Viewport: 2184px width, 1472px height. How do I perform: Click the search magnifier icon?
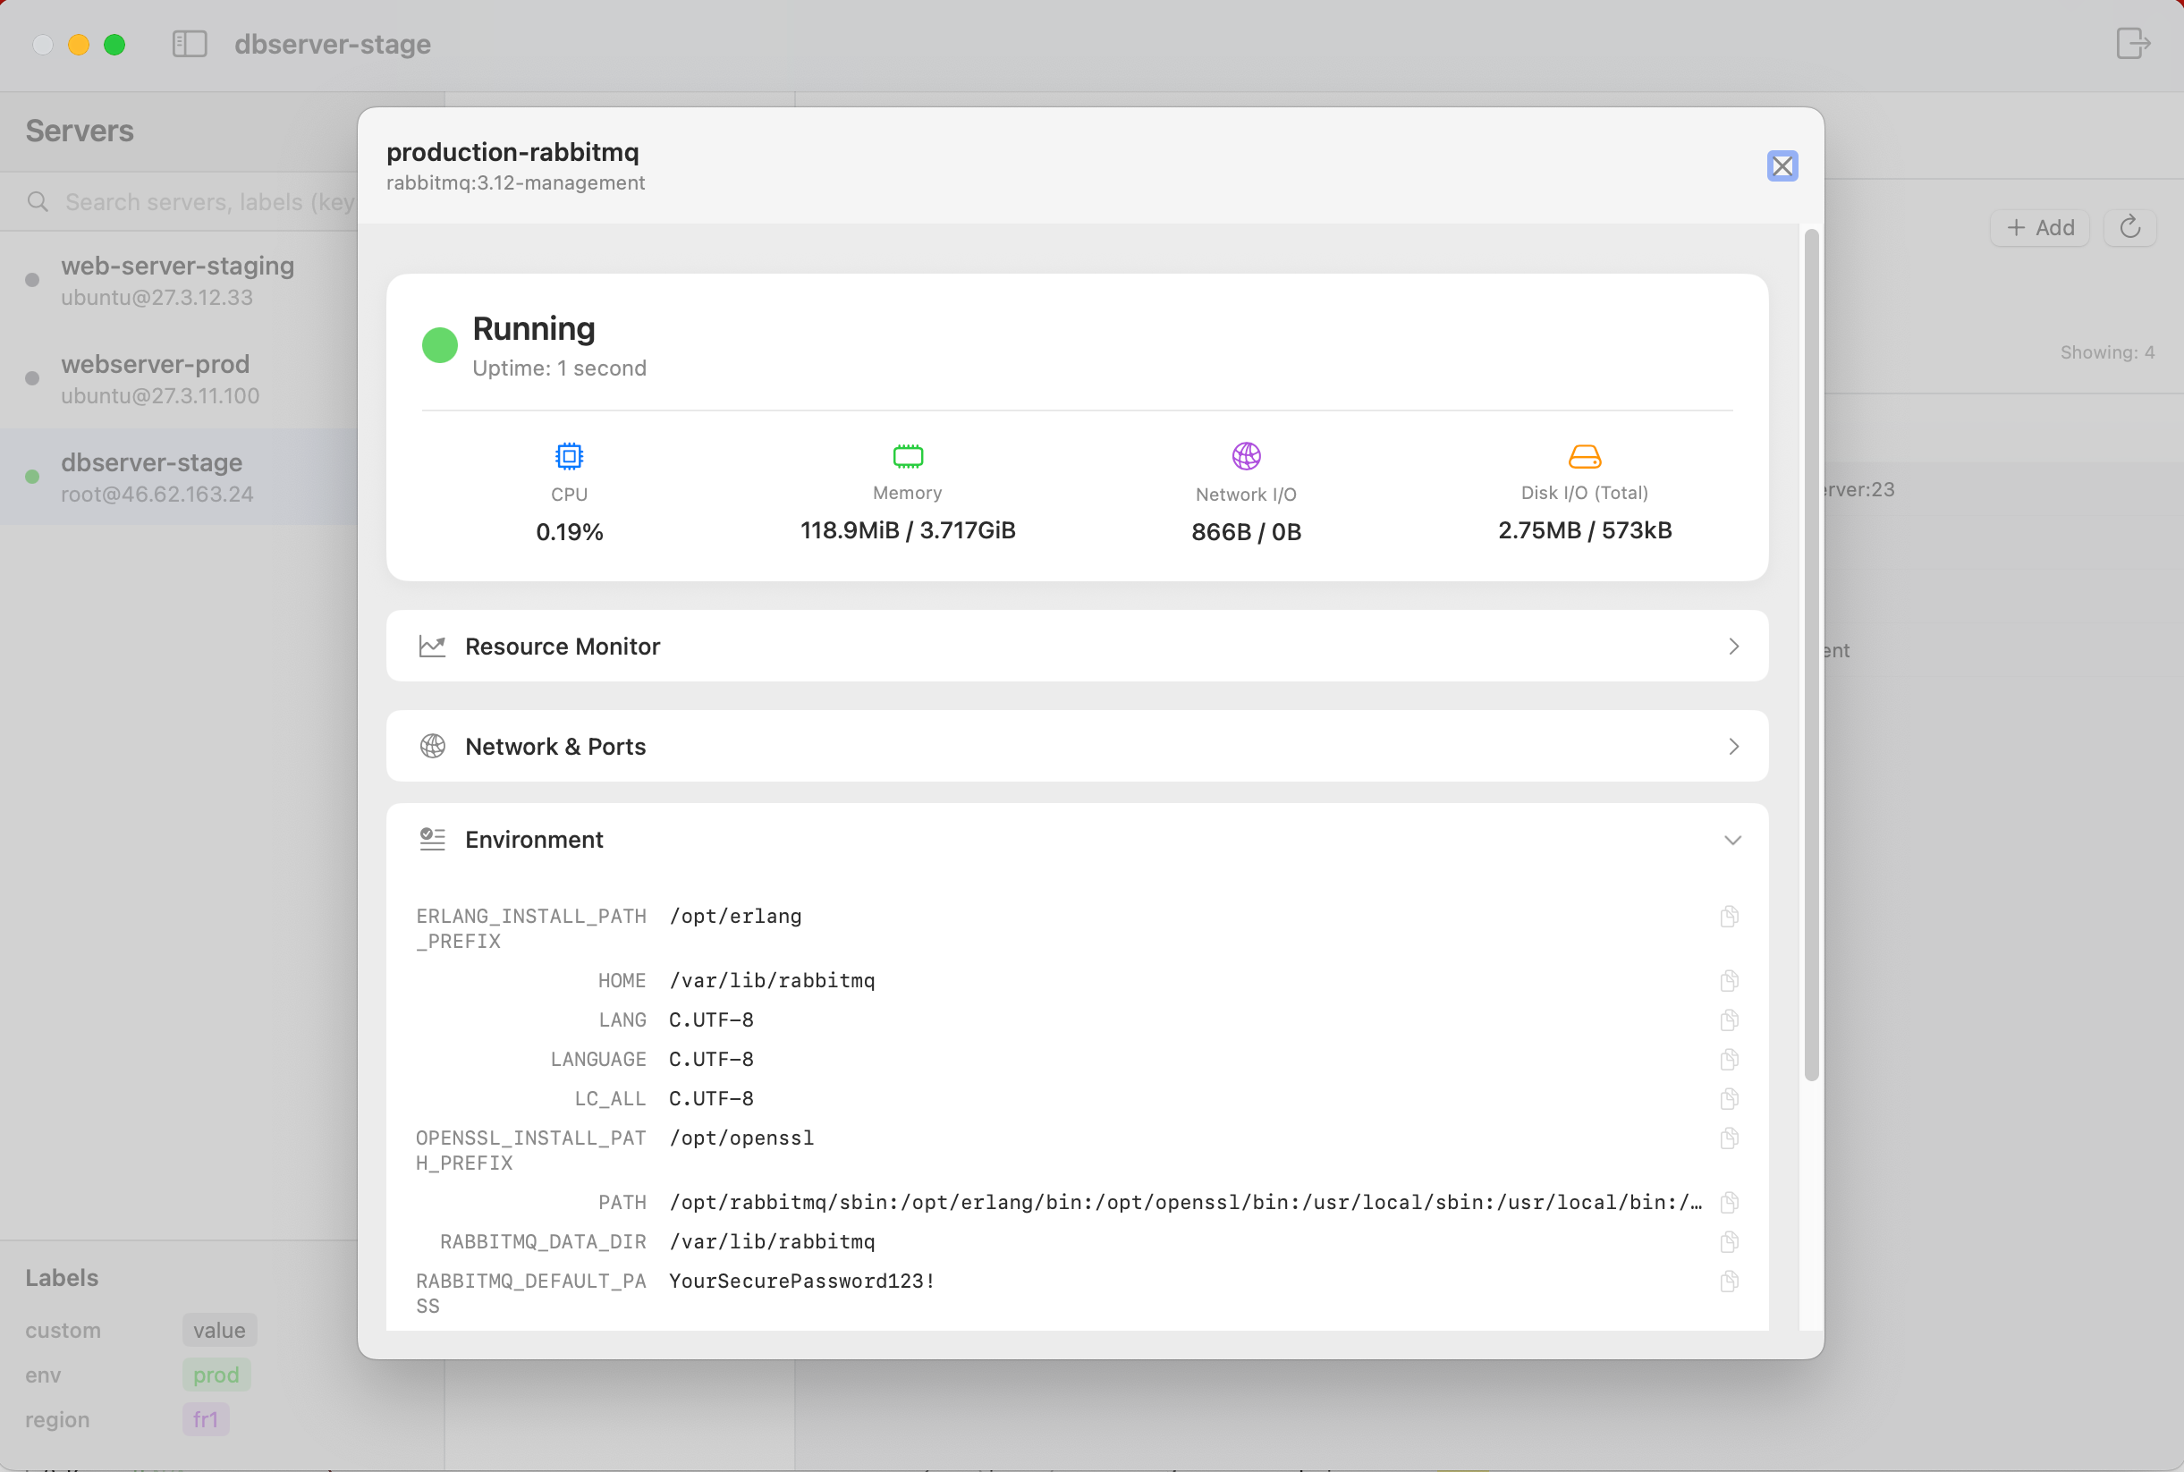click(x=38, y=202)
